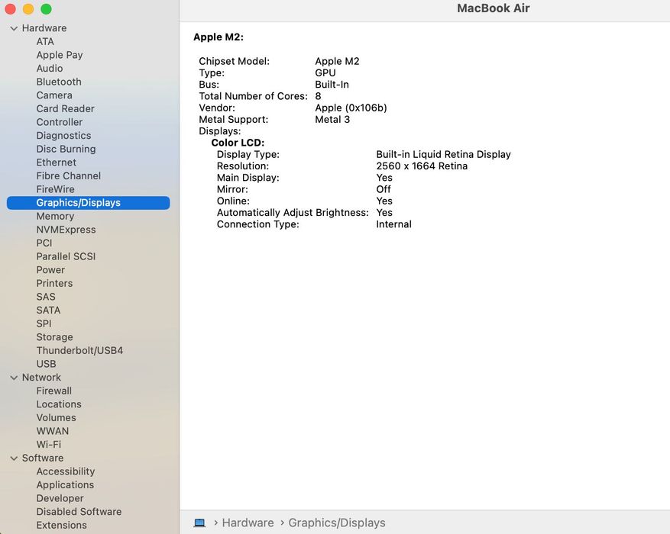Select Ethernet in the sidebar
This screenshot has height=534, width=670.
coord(56,162)
